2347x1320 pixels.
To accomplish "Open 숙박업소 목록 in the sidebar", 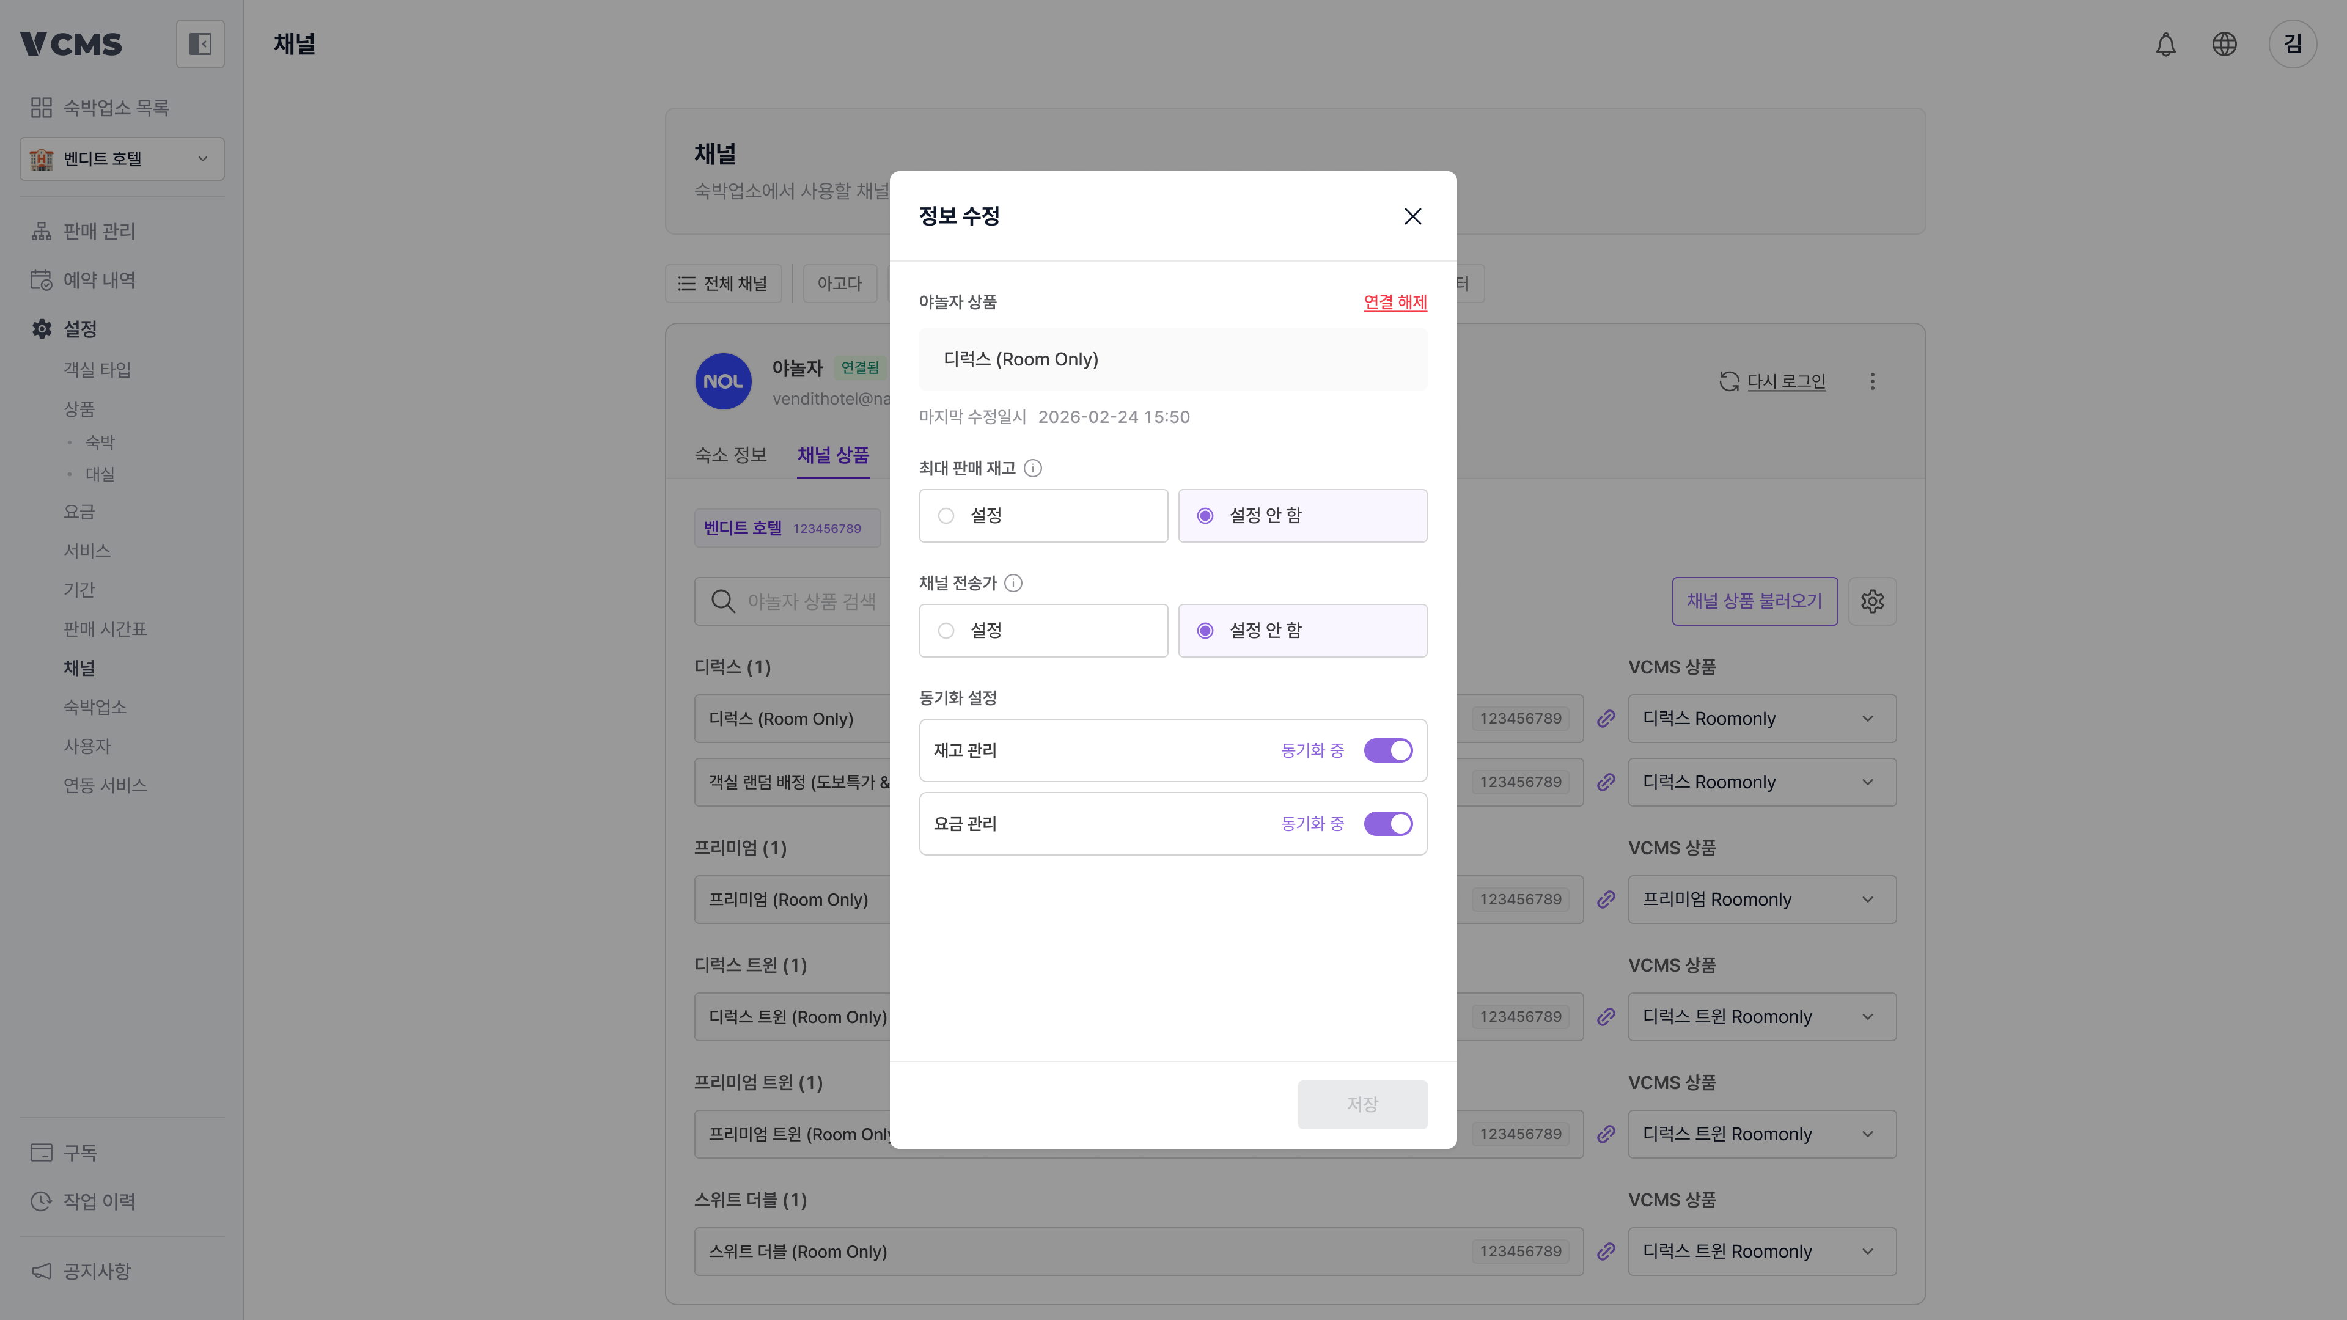I will 100,108.
